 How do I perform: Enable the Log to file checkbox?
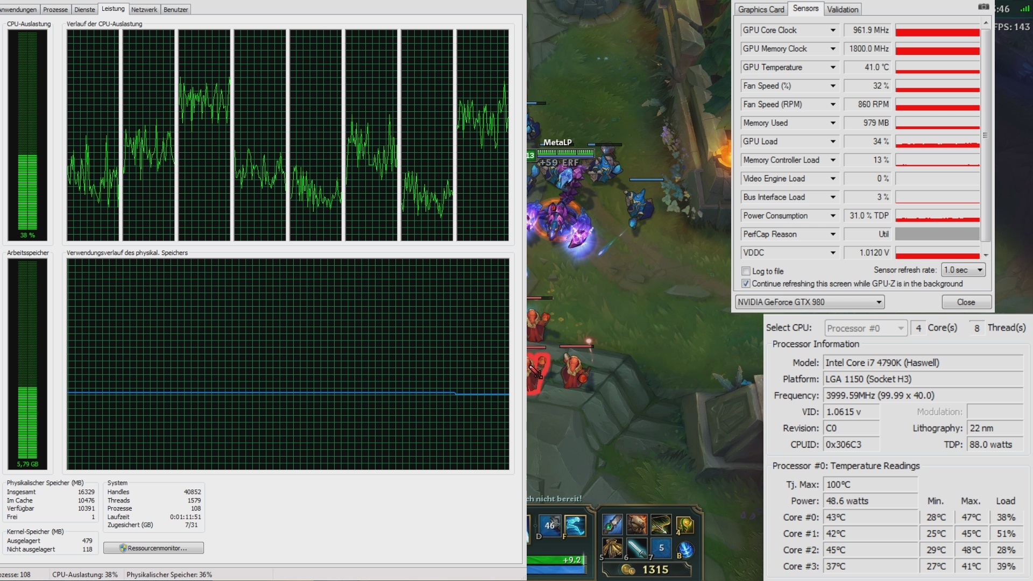click(x=746, y=271)
